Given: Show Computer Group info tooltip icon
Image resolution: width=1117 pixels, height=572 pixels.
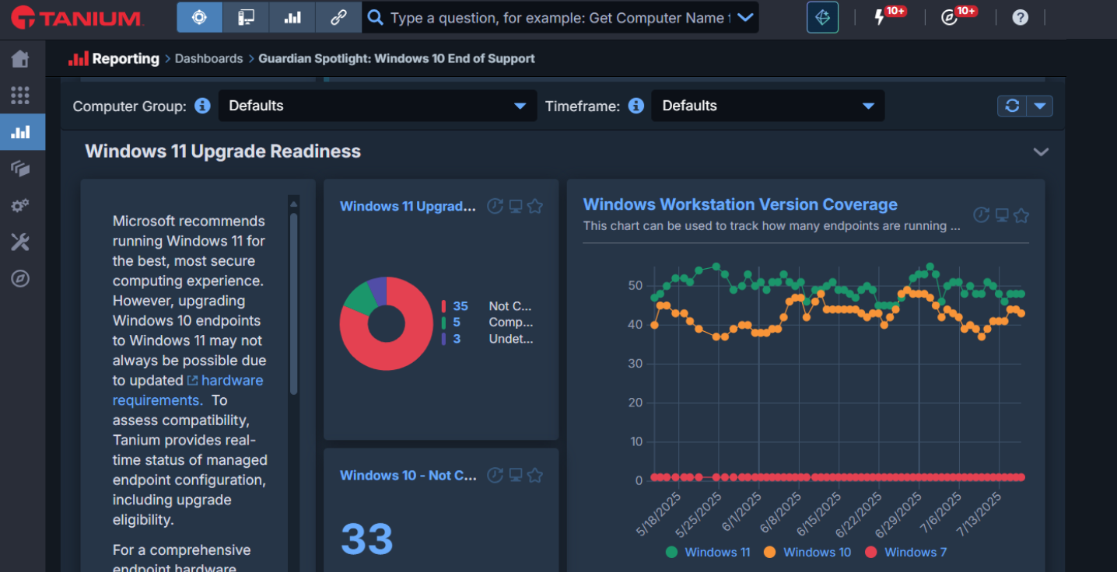Looking at the screenshot, I should pyautogui.click(x=202, y=106).
